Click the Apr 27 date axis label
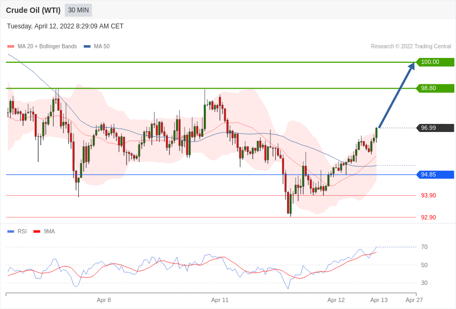456x309 pixels. point(414,300)
